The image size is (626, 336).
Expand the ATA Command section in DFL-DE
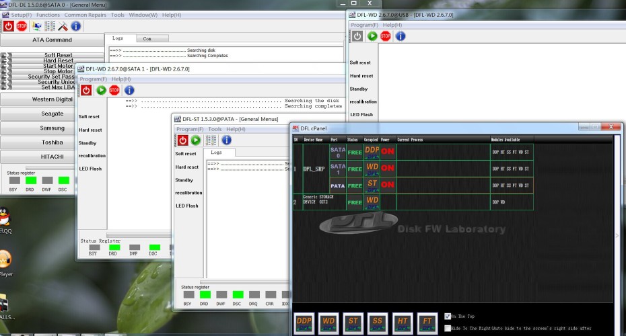(52, 40)
